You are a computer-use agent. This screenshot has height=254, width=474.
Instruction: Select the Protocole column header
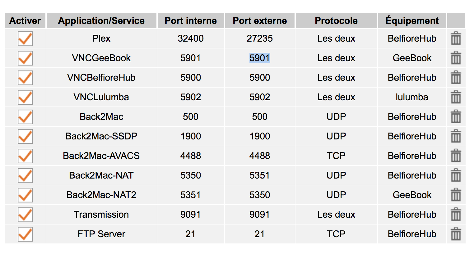tap(336, 20)
